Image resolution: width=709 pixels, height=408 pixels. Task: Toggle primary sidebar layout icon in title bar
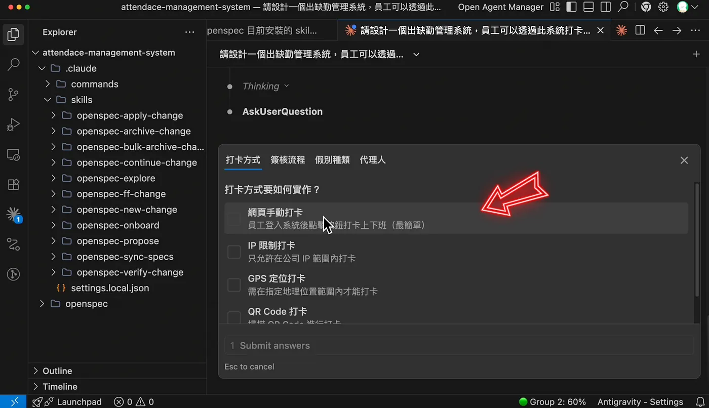(571, 7)
